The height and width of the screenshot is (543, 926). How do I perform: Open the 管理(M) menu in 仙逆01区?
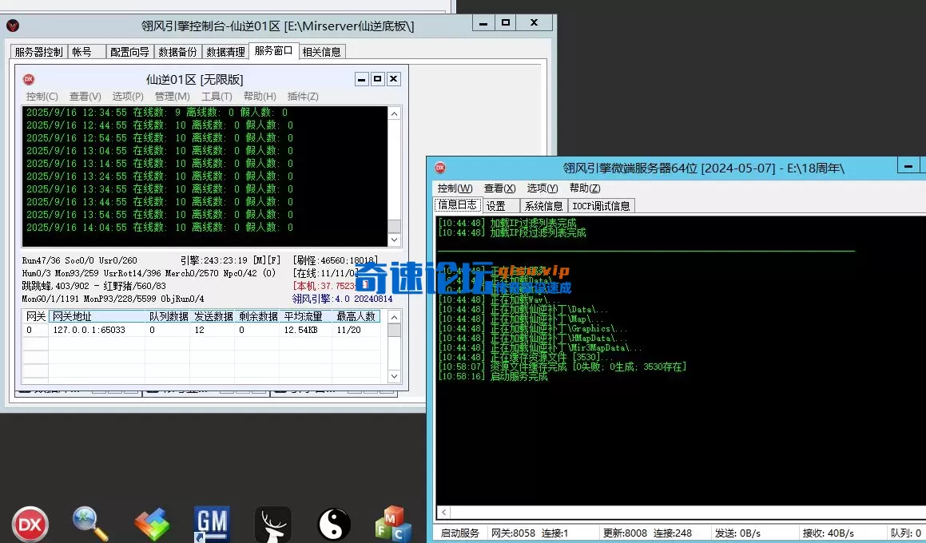(172, 97)
